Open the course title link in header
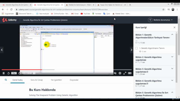Screen dimensions: 180x101 click(x=45, y=20)
